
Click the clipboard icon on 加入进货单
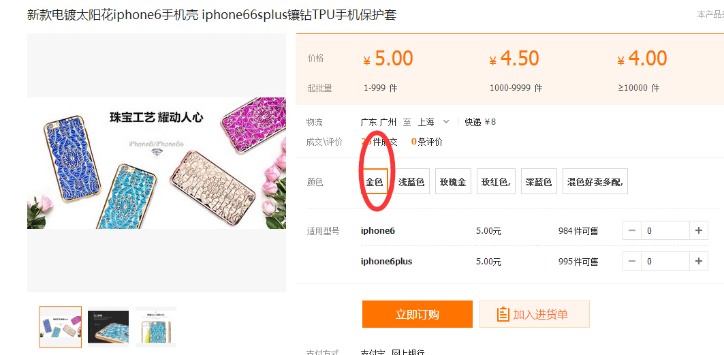503,314
